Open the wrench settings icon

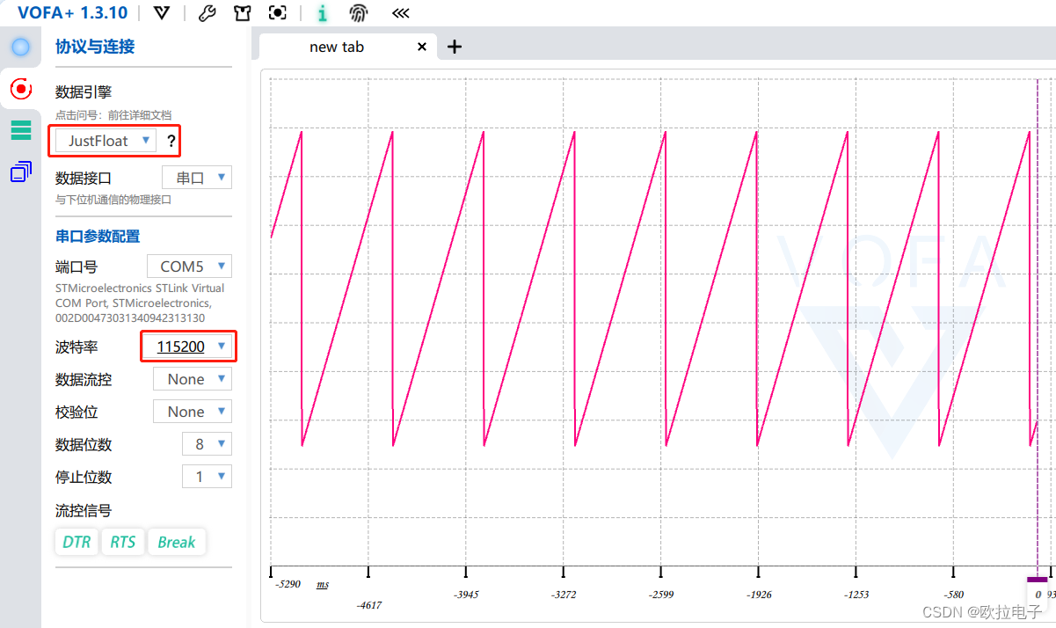[x=208, y=13]
